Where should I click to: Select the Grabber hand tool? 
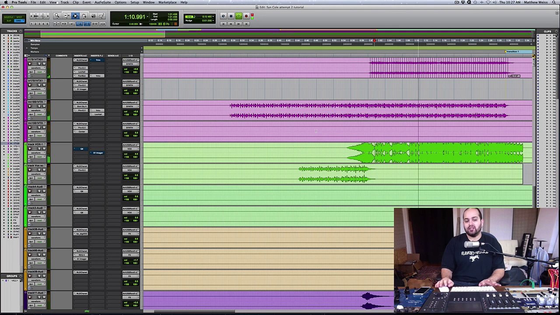coord(84,16)
